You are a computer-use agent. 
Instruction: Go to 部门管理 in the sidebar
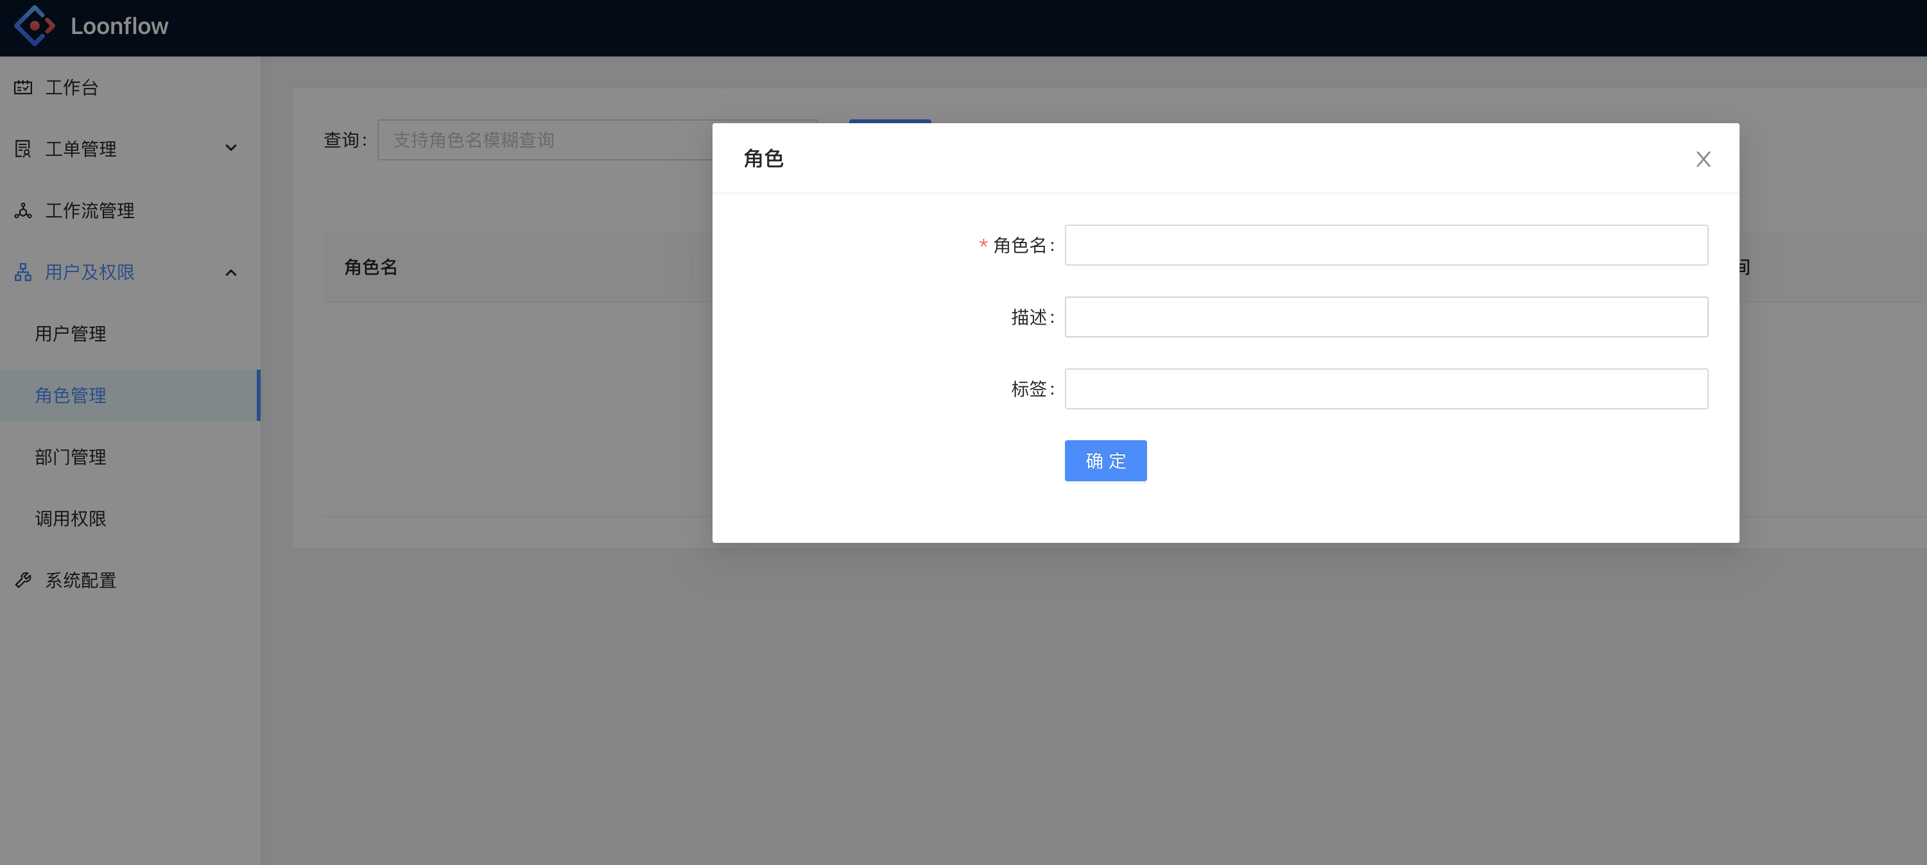(130, 457)
